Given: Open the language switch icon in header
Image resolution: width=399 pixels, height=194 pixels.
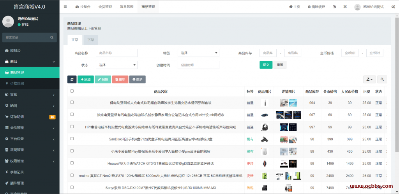Looking at the screenshot, I should [334, 7].
